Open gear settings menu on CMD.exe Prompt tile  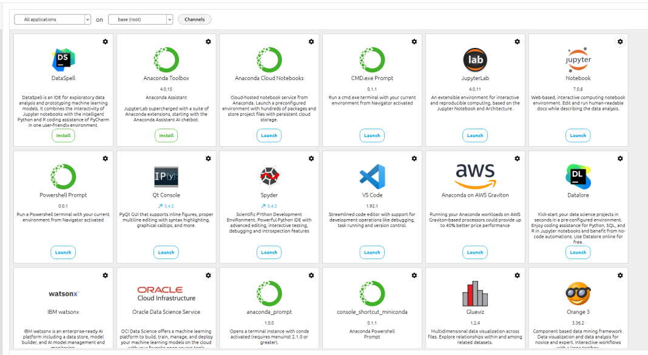pos(414,41)
